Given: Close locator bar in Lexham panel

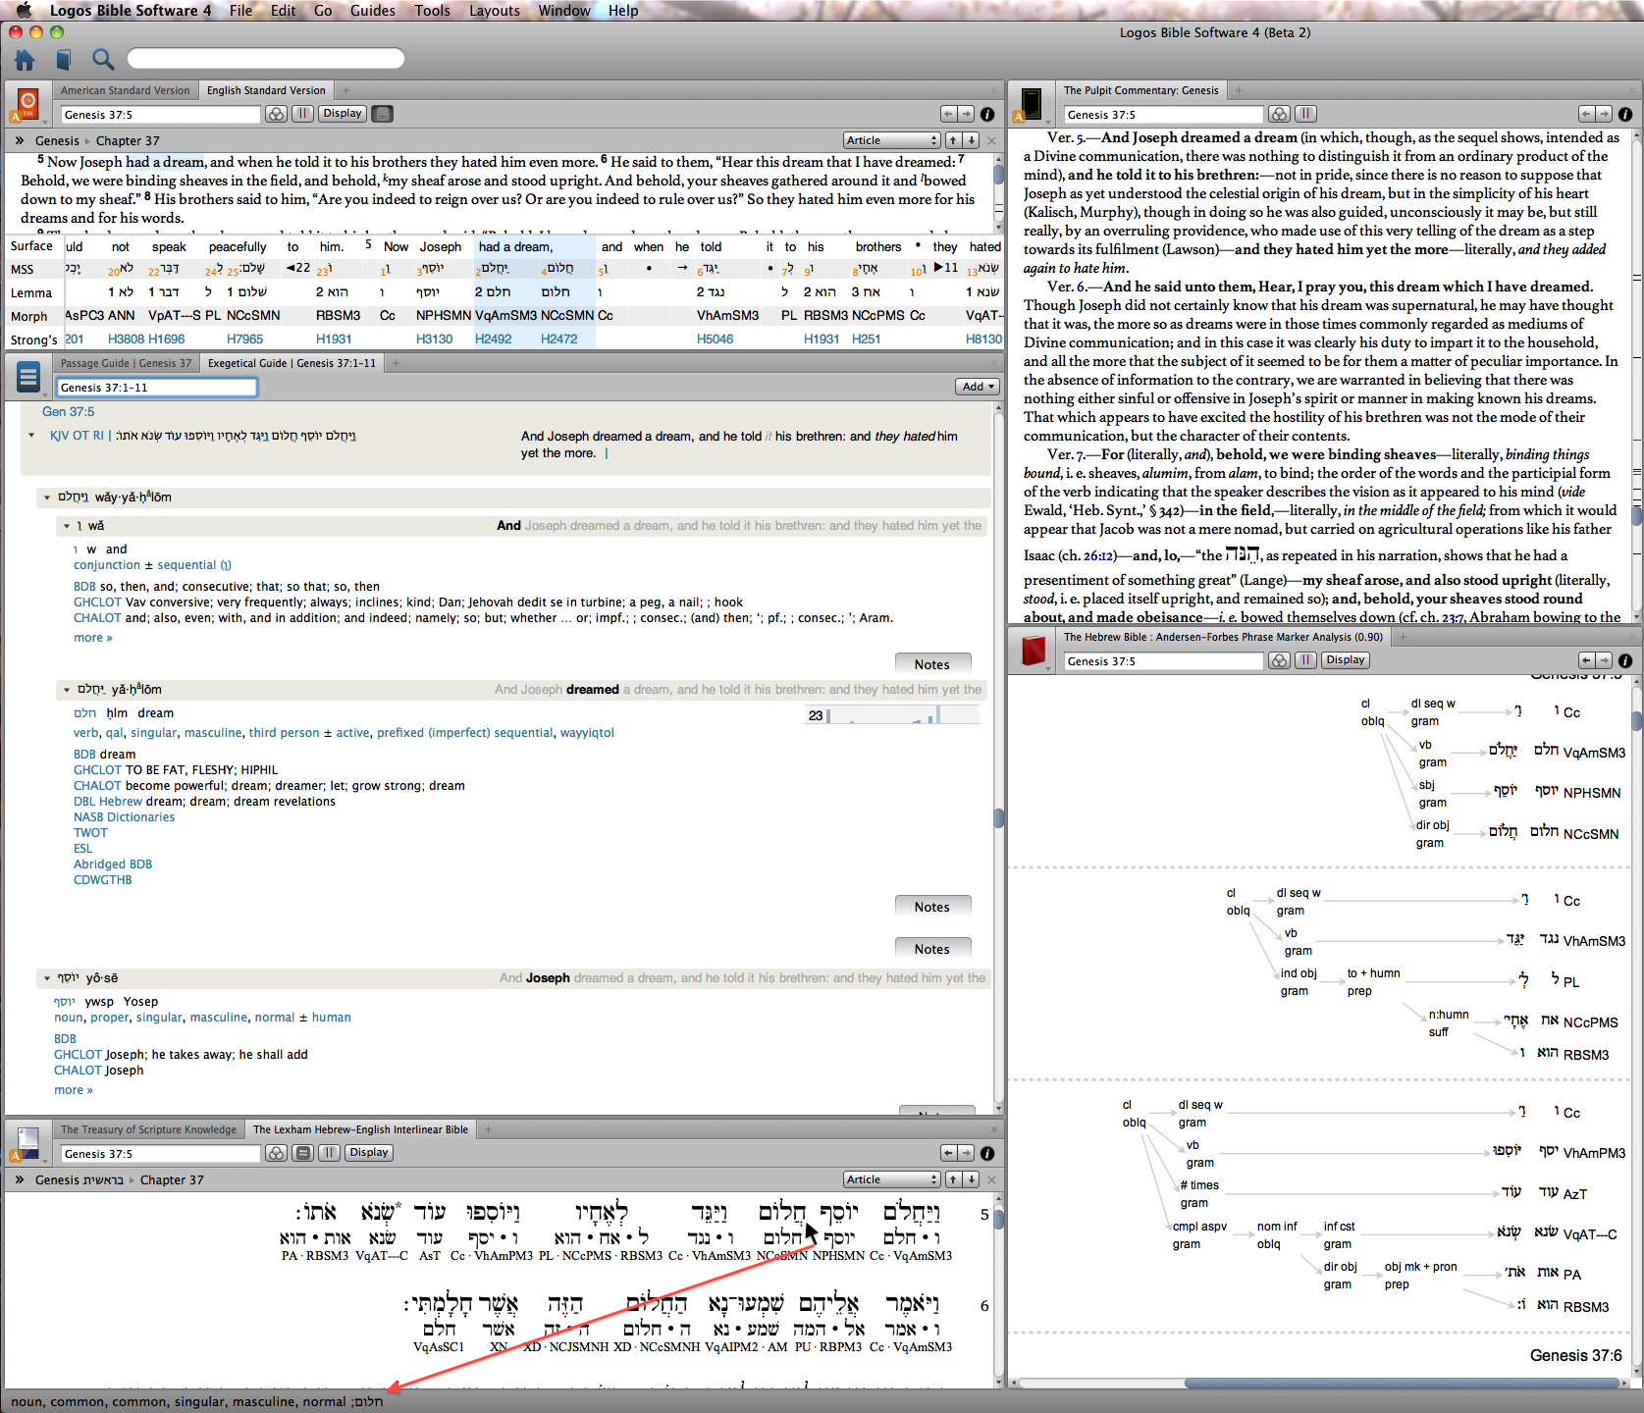Looking at the screenshot, I should click(x=991, y=1179).
